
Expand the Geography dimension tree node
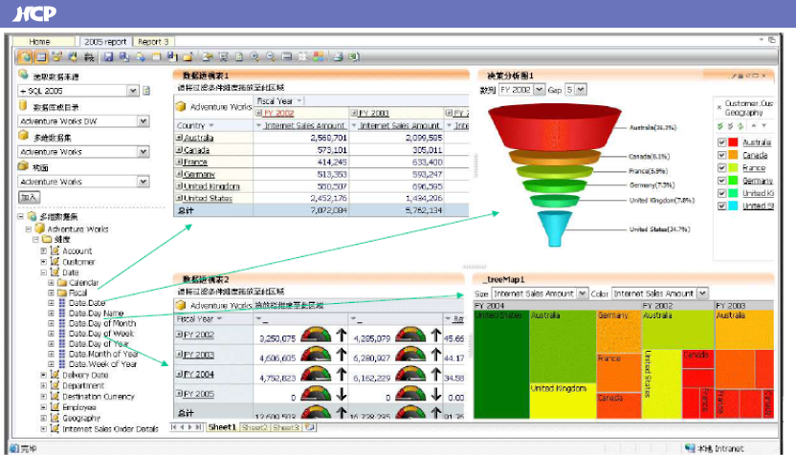pos(44,418)
